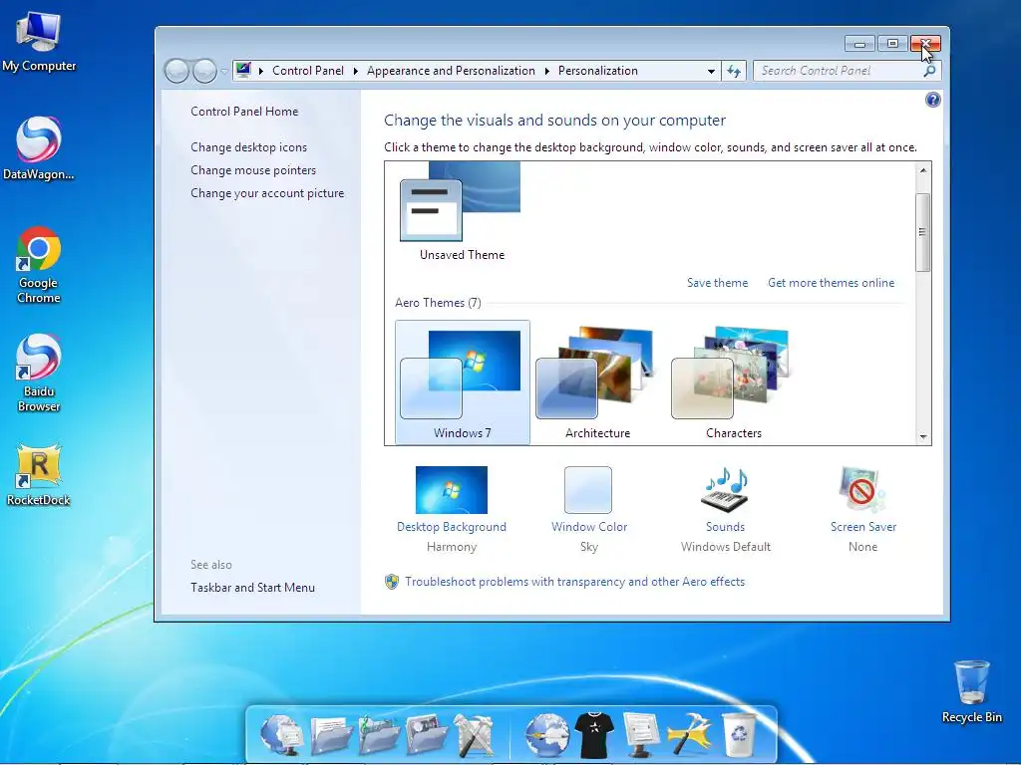Expand arrow after Appearance and Personalization breadcrumb
The height and width of the screenshot is (765, 1021).
point(547,71)
